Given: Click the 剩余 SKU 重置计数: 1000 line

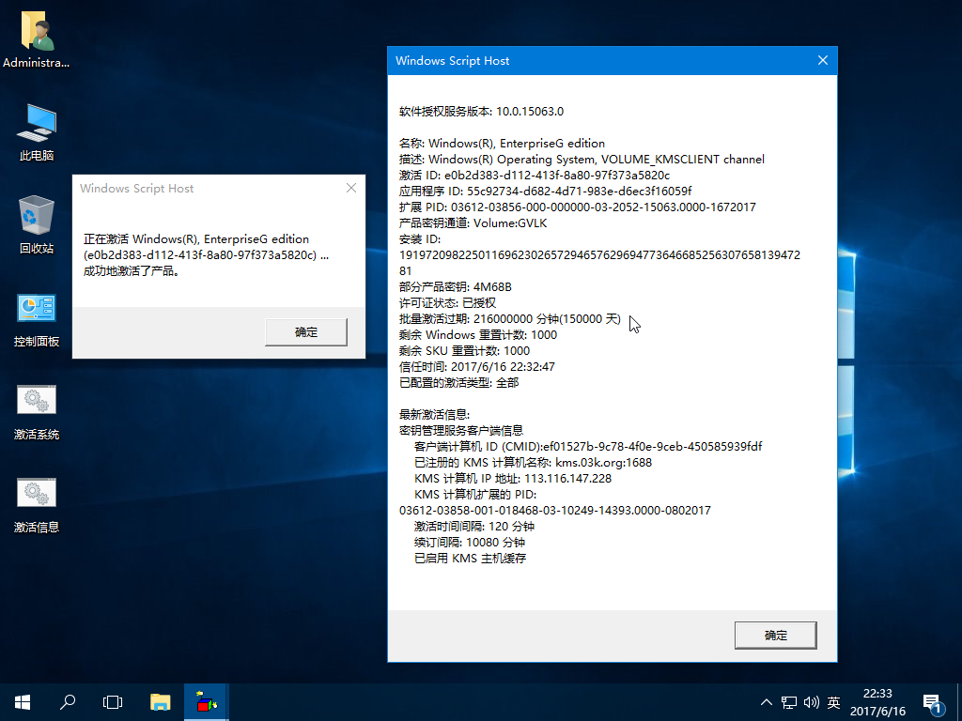Looking at the screenshot, I should click(464, 351).
